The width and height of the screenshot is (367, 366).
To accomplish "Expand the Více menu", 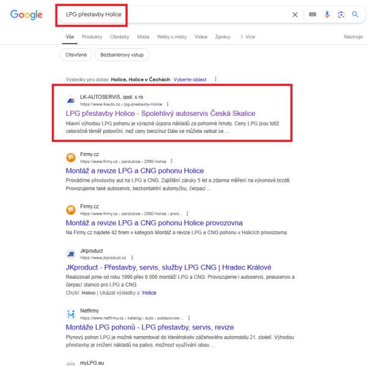I will (x=248, y=37).
